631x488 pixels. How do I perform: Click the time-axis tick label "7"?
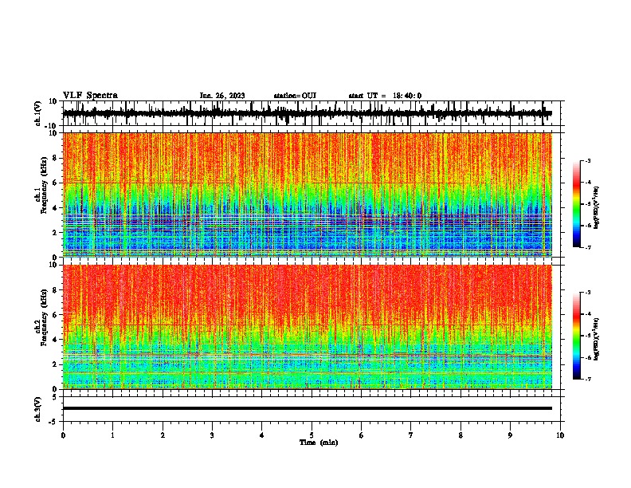(x=411, y=435)
